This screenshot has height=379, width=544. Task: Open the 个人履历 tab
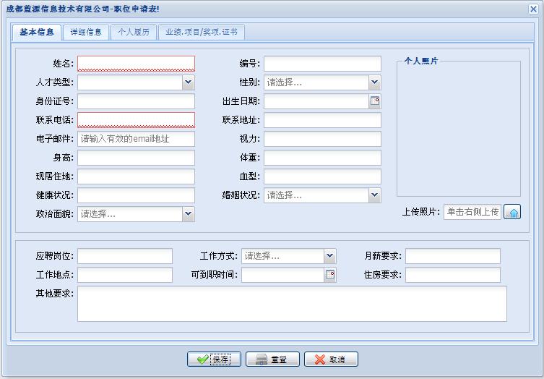(134, 33)
